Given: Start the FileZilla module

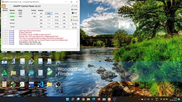Looking at the screenshot, I should (41, 20).
